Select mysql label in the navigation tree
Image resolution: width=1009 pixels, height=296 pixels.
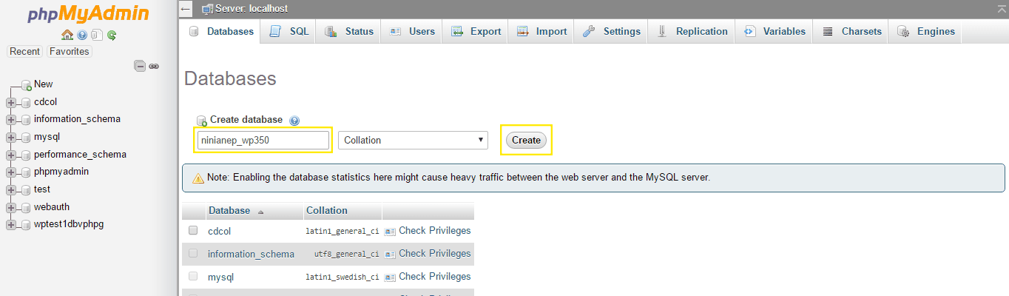(47, 136)
